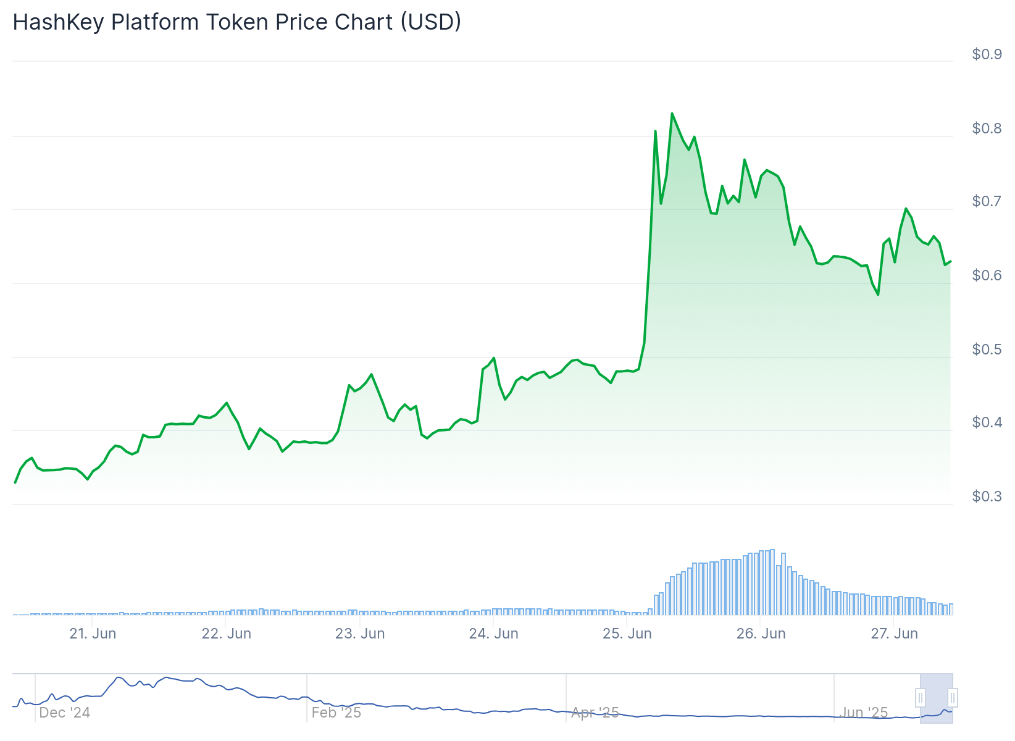Image resolution: width=1015 pixels, height=741 pixels.
Task: Click the shaded selected range in navigator
Action: pyautogui.click(x=937, y=698)
